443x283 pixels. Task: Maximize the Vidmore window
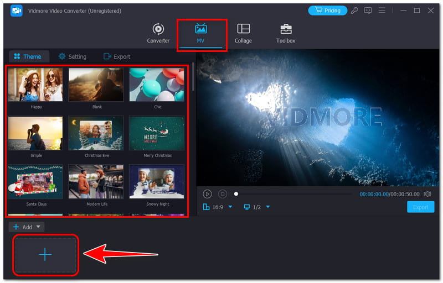417,11
